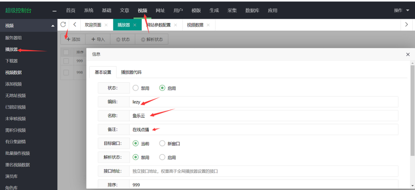Viewport: 415px width, 190px height.
Task: Select 启用 for 解析状态
Action: tap(162, 157)
